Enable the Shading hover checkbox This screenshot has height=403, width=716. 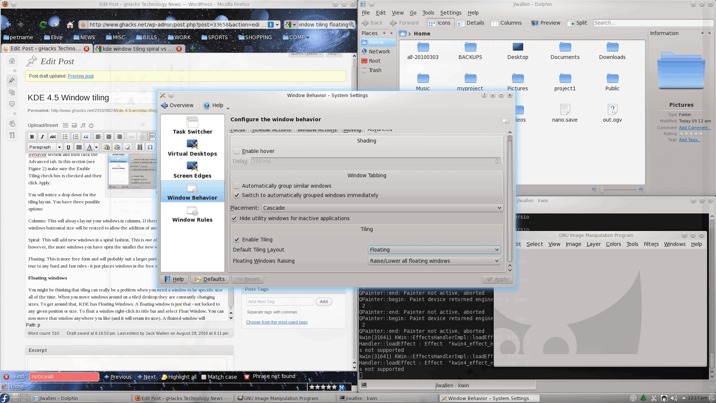236,151
